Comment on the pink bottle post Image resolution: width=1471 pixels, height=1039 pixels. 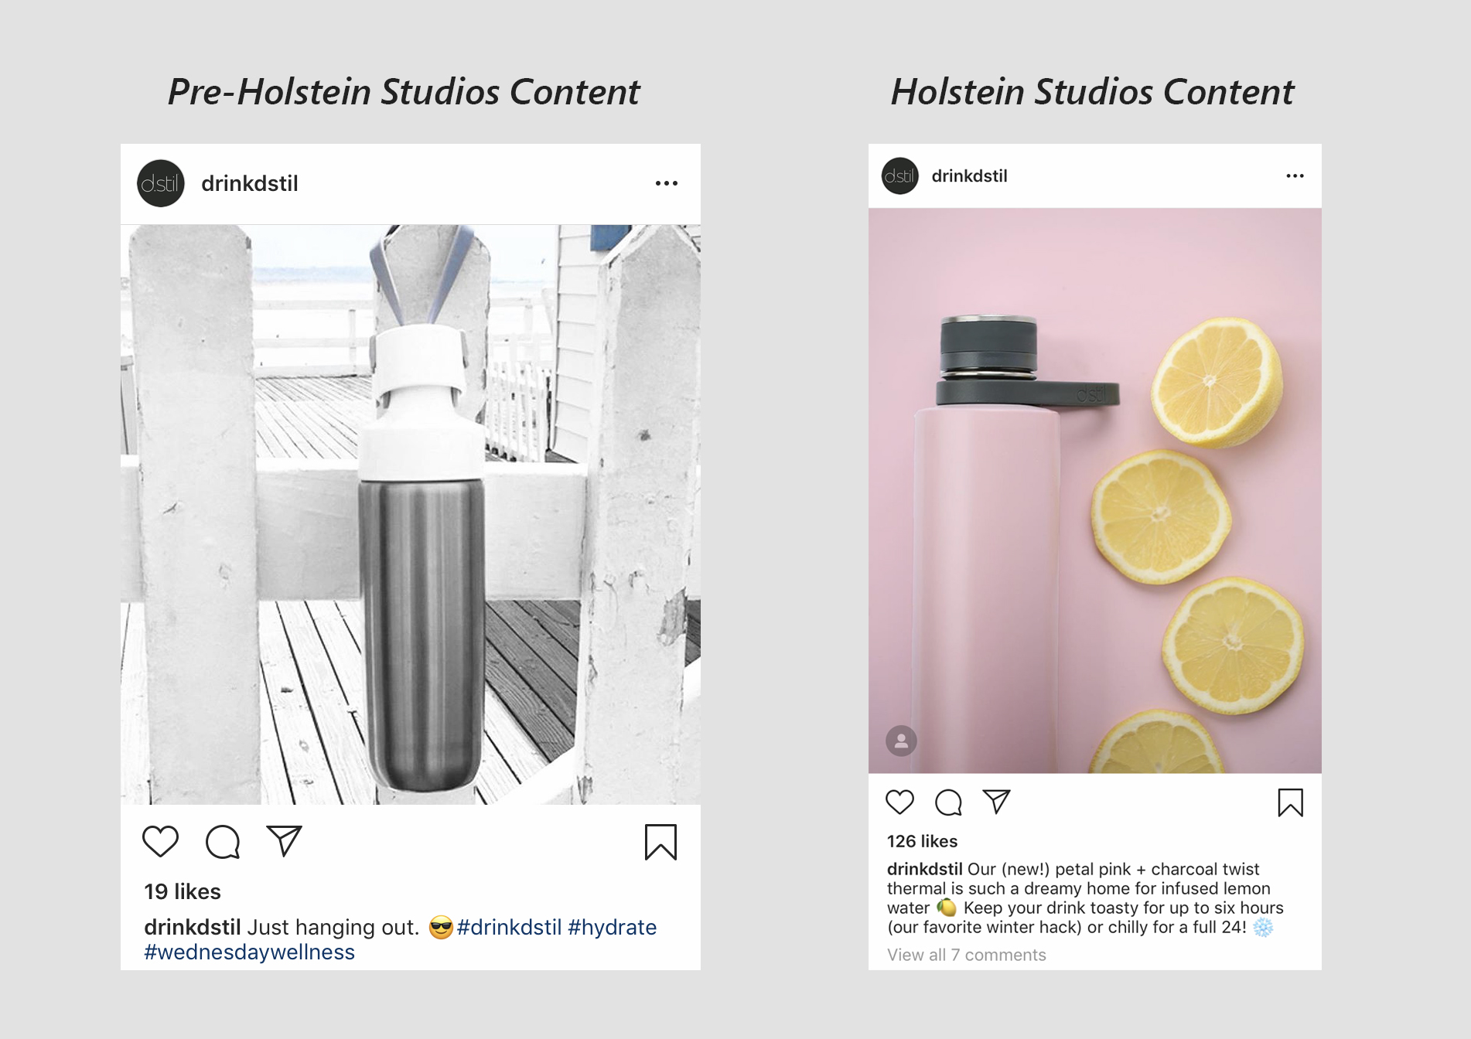click(948, 802)
